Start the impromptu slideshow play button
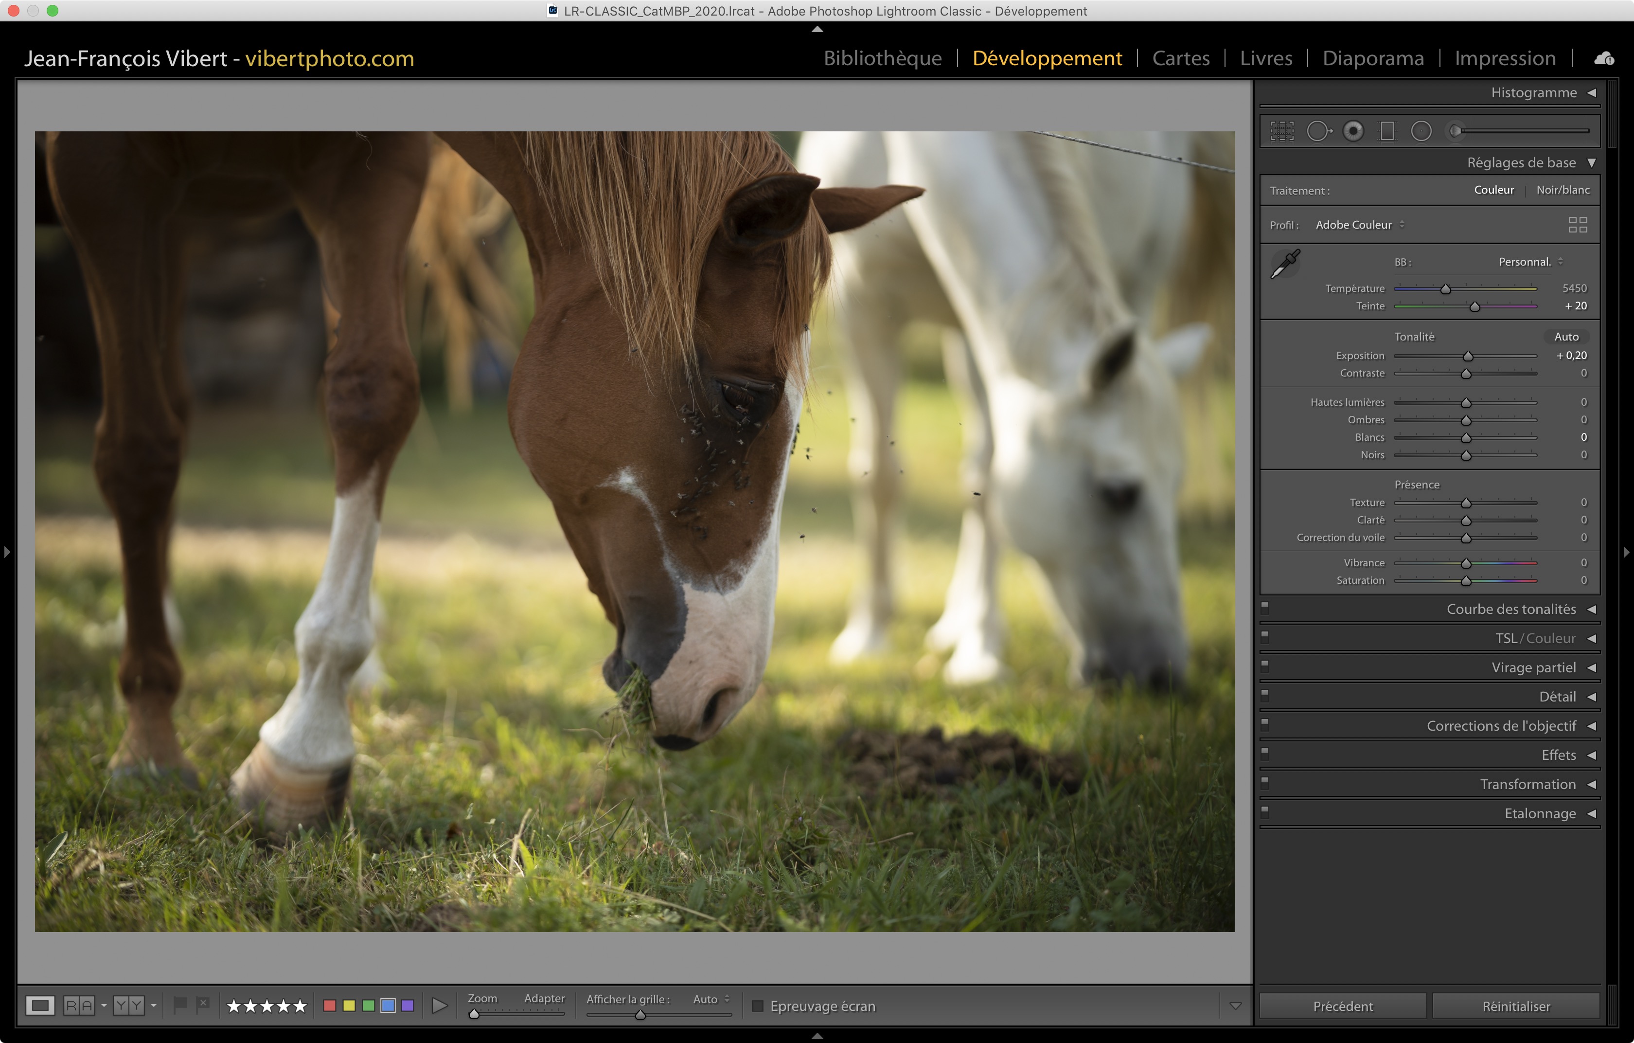 pyautogui.click(x=440, y=1006)
